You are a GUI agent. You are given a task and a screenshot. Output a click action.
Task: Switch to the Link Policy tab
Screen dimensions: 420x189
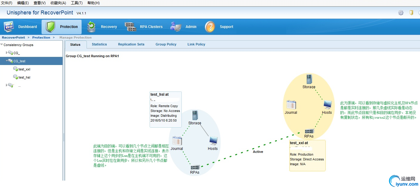click(196, 44)
